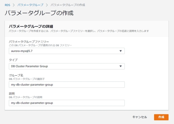
Task: Click the orange 作成 button
Action: tap(161, 117)
